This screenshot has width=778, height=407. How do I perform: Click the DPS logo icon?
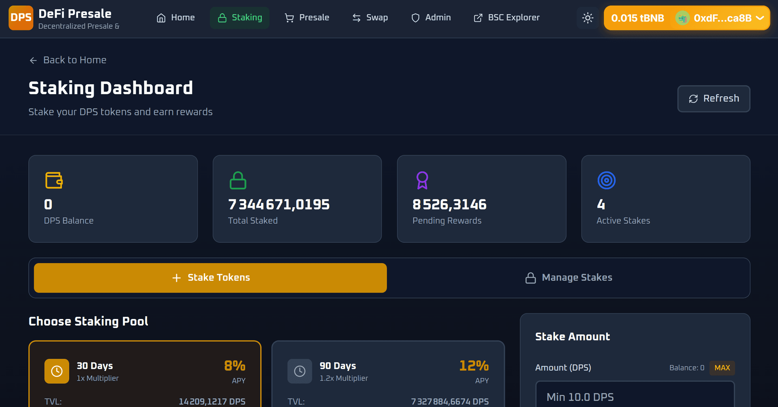(x=21, y=18)
